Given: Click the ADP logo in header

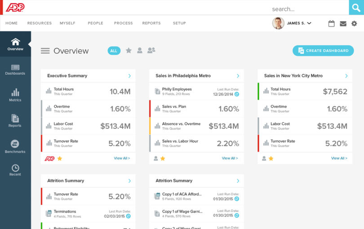Looking at the screenshot, I should [15, 8].
